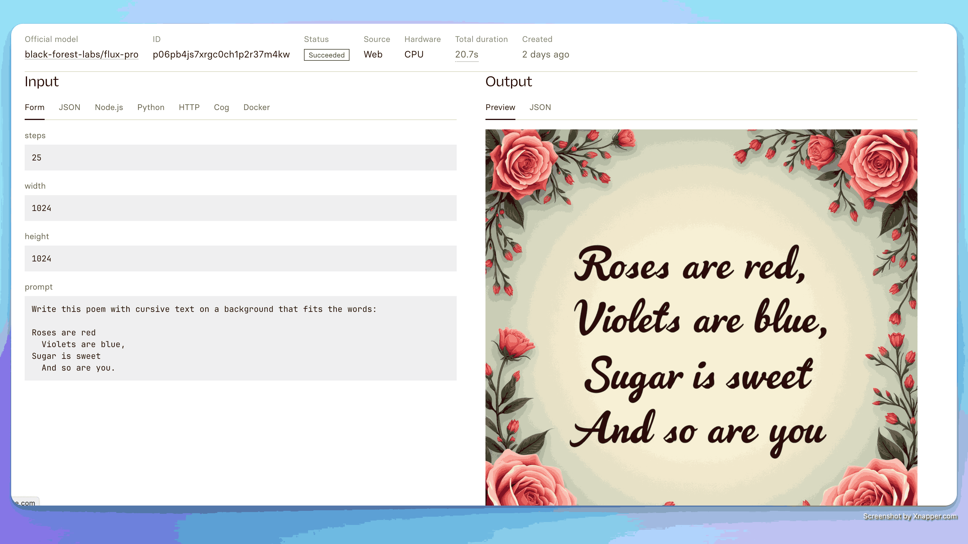The image size is (968, 544).
Task: Switch to the Python tab
Action: pos(151,107)
